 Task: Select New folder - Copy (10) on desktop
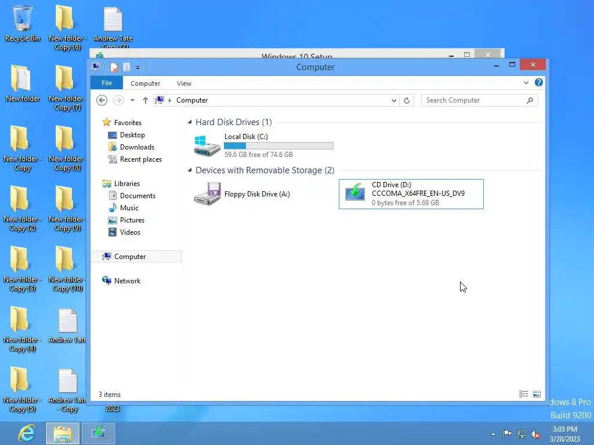coord(67,269)
